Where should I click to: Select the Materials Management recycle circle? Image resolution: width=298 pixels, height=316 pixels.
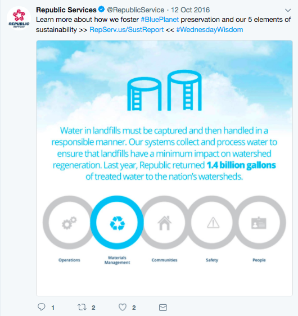click(117, 223)
